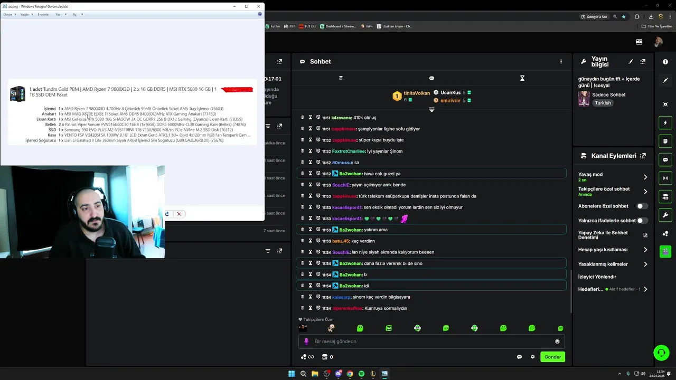Click the Turkish language tag
The image size is (676, 380).
click(603, 103)
